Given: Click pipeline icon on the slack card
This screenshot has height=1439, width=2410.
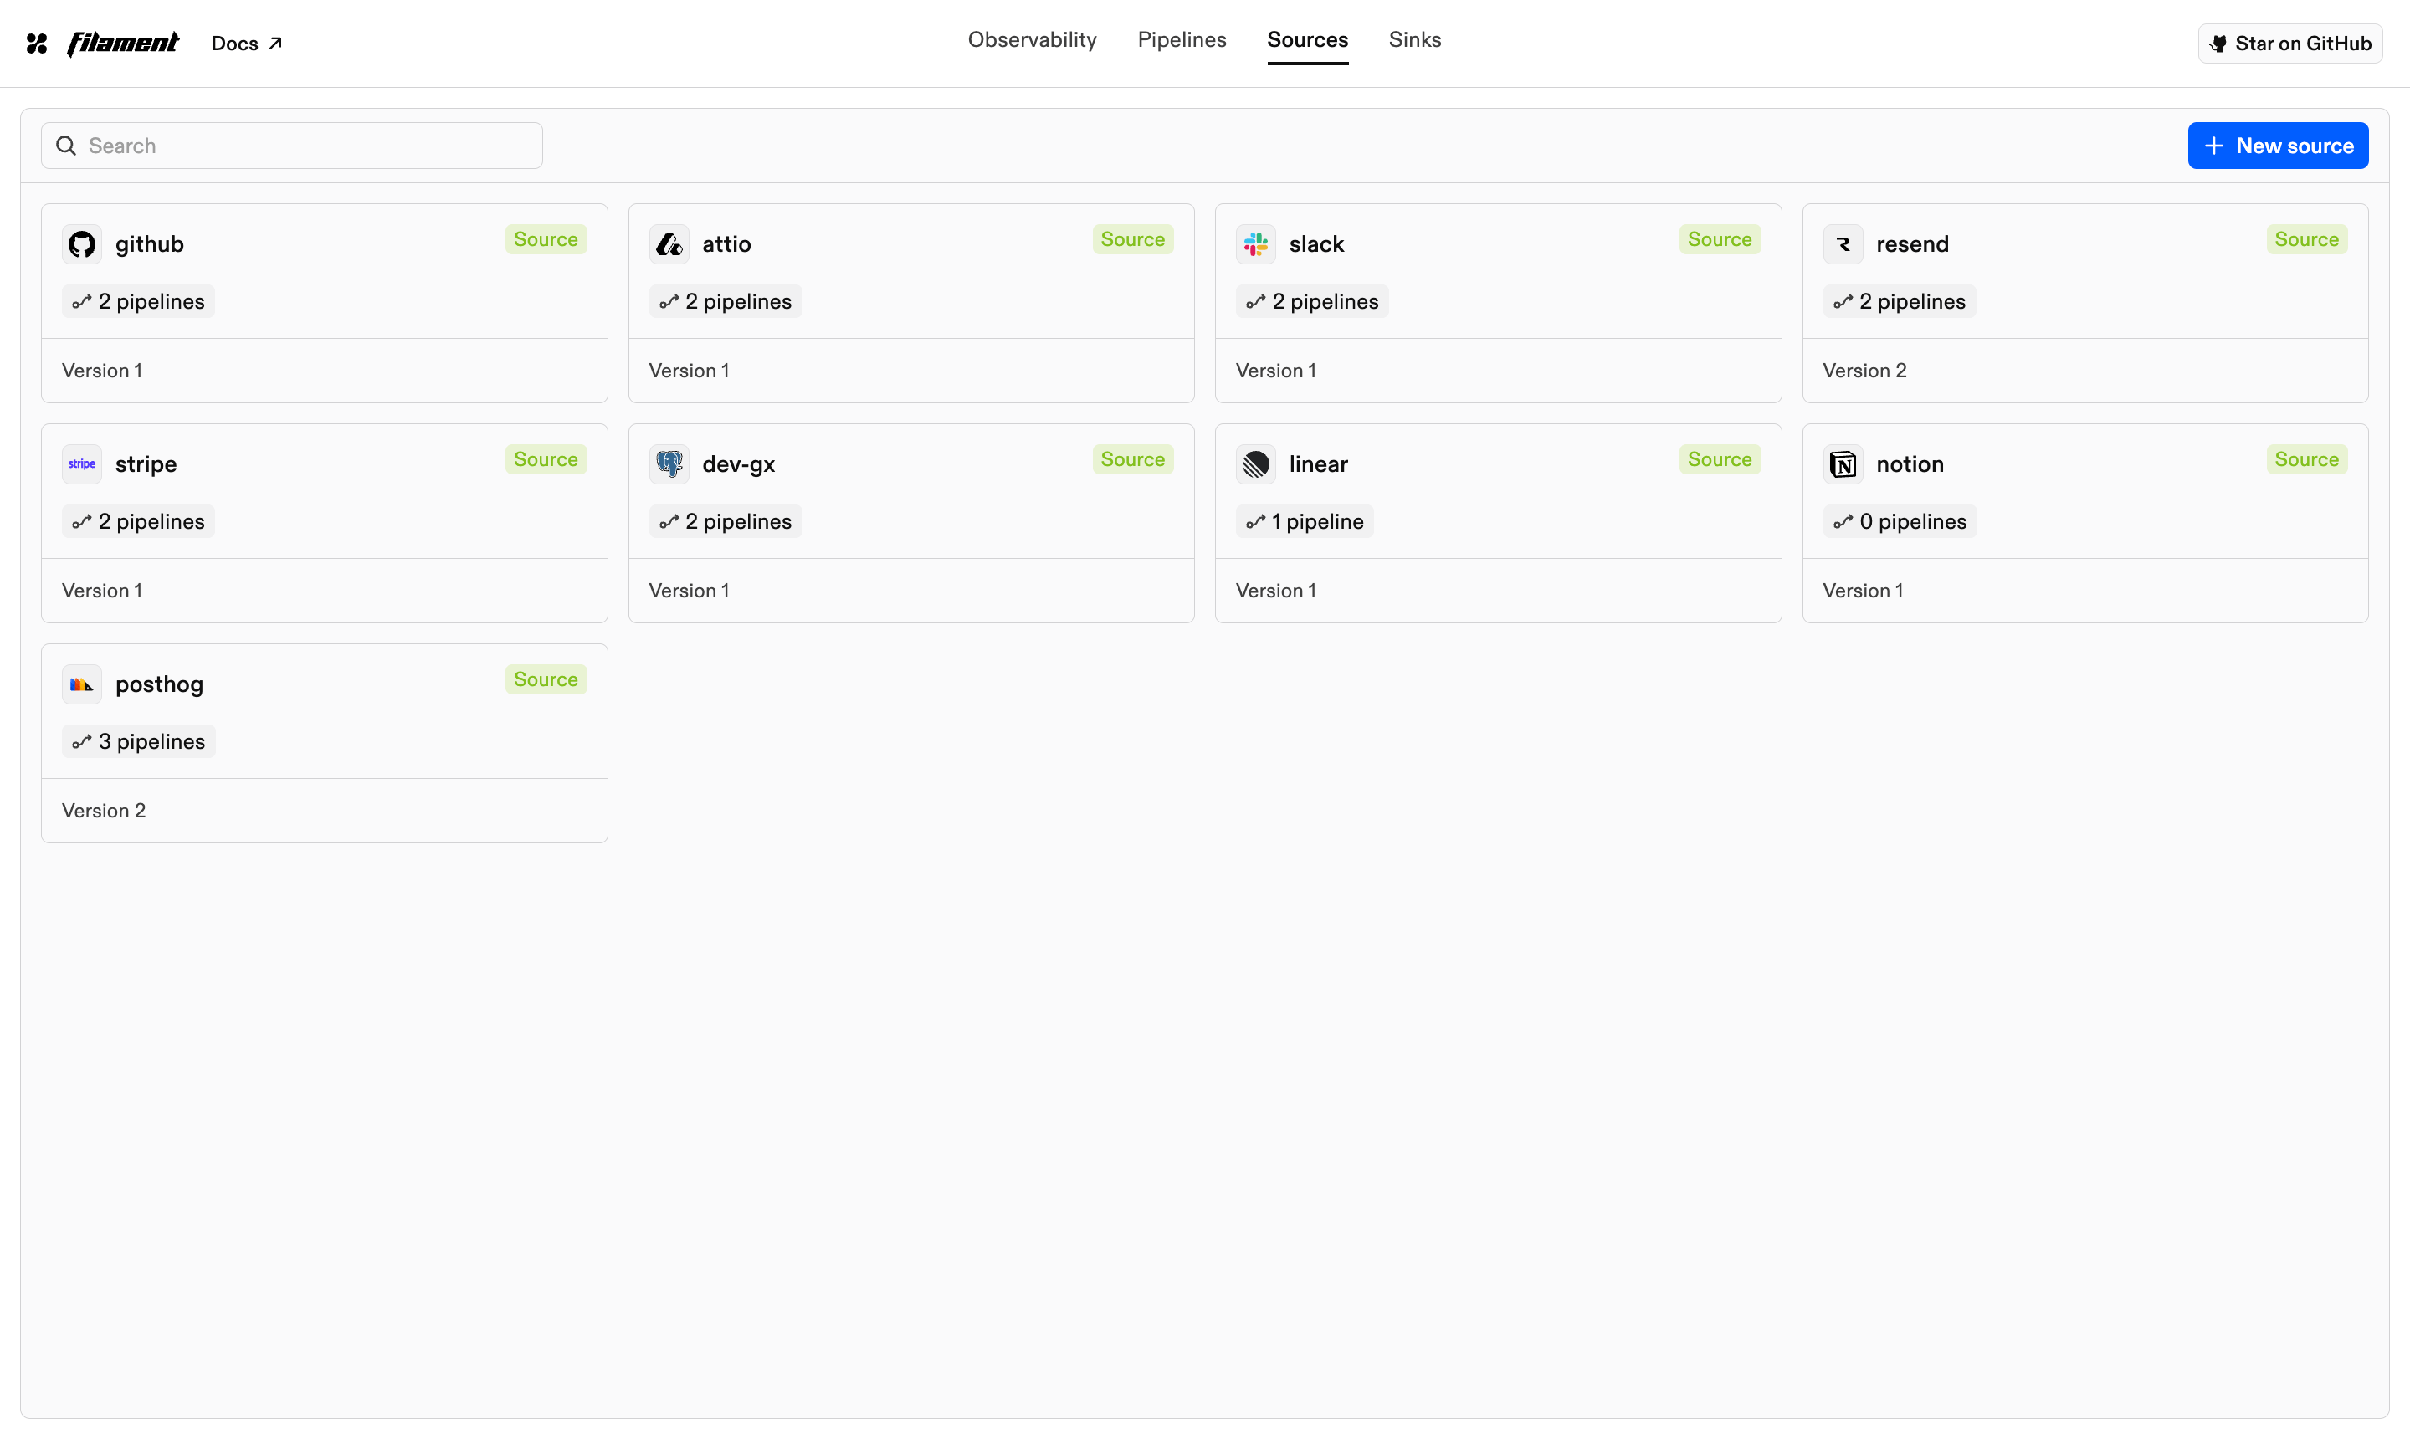Looking at the screenshot, I should [x=1255, y=301].
